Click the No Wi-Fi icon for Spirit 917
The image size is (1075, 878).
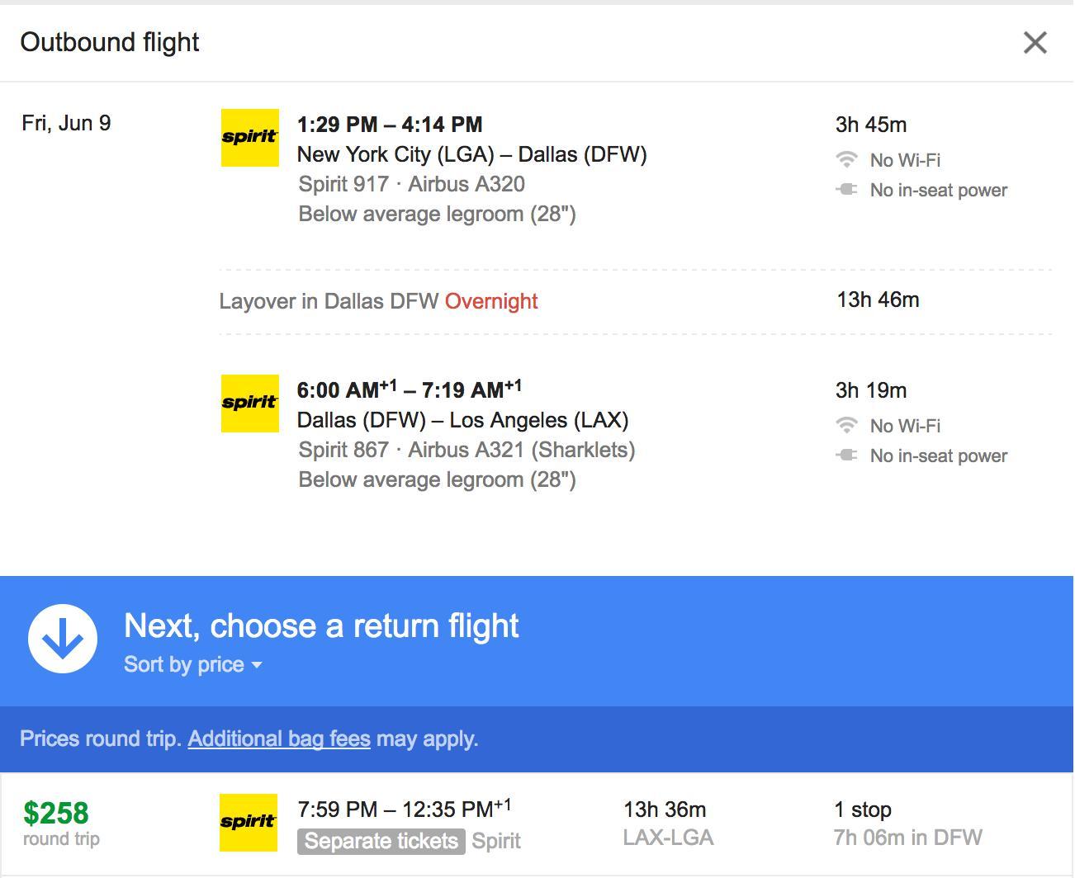point(846,159)
